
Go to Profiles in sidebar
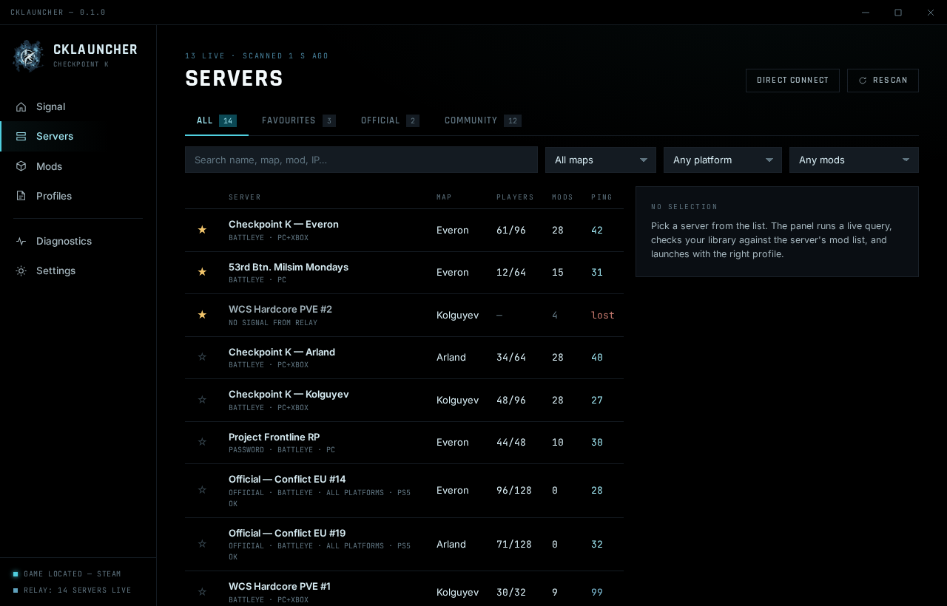tap(78, 196)
